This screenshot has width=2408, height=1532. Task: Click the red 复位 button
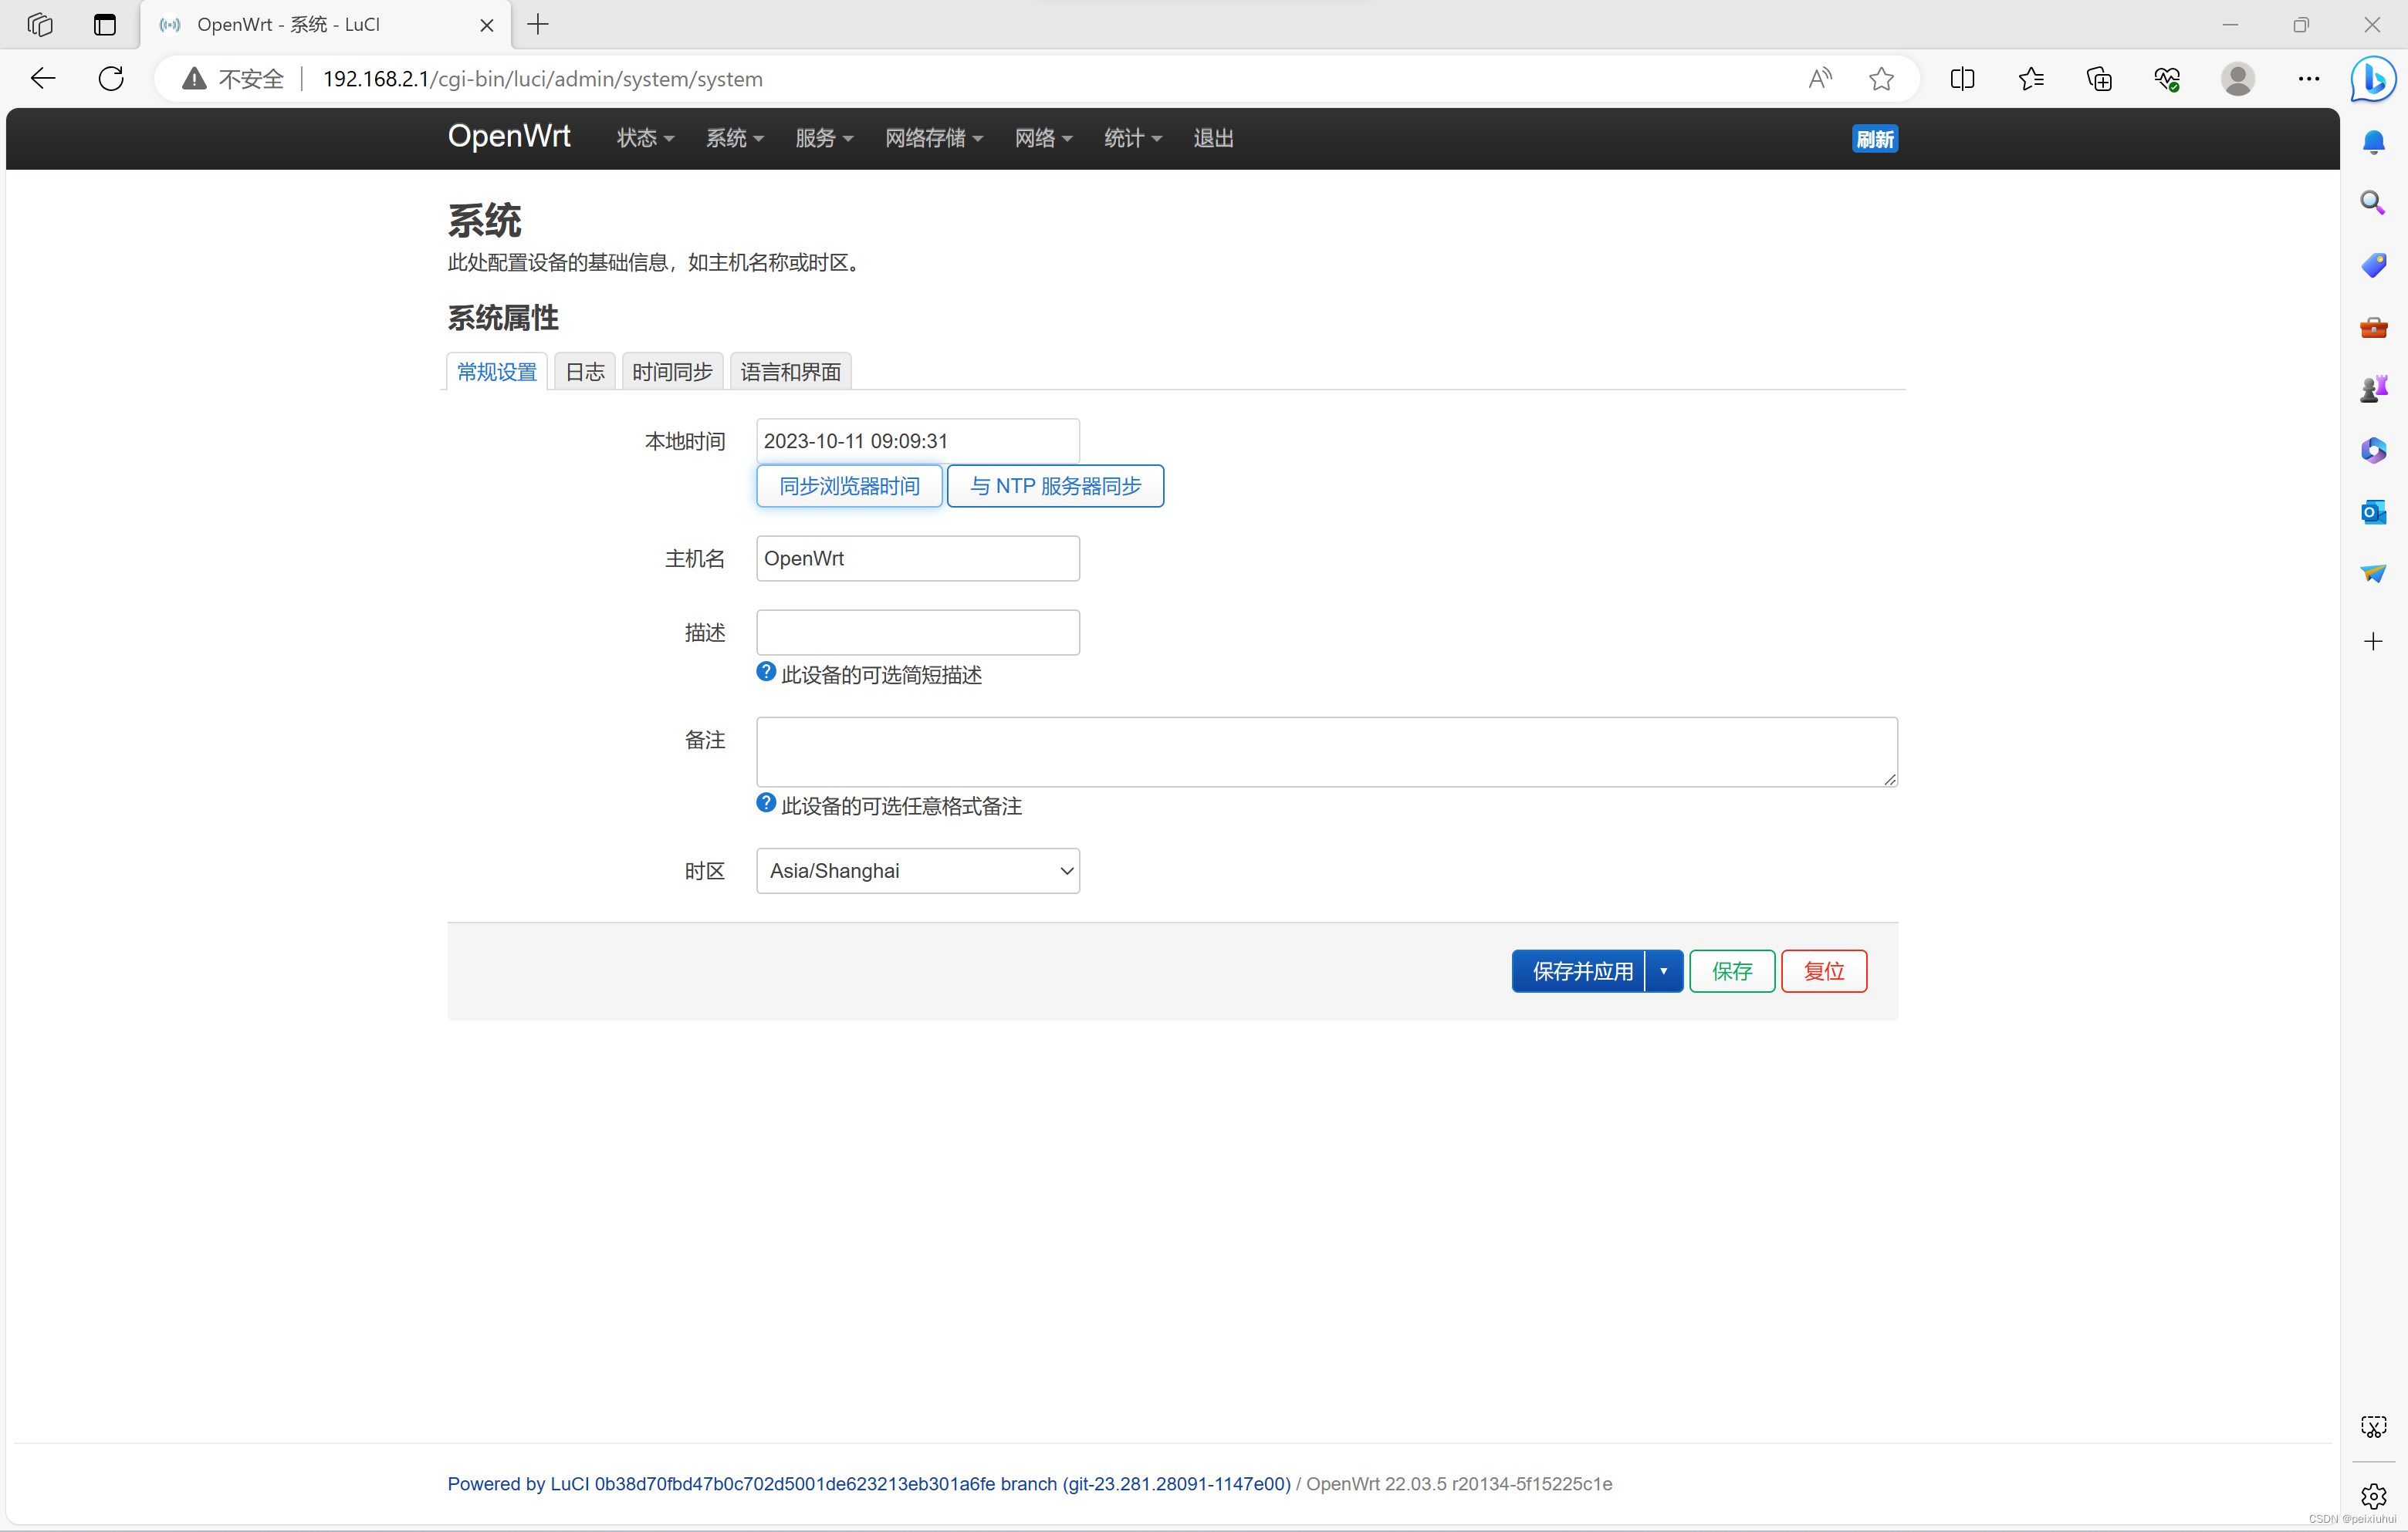pyautogui.click(x=1823, y=970)
